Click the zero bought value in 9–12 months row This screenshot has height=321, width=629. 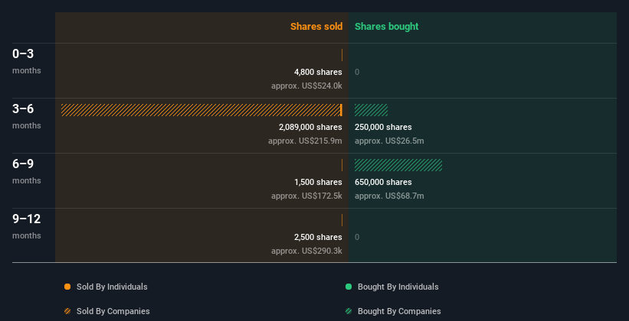point(357,237)
